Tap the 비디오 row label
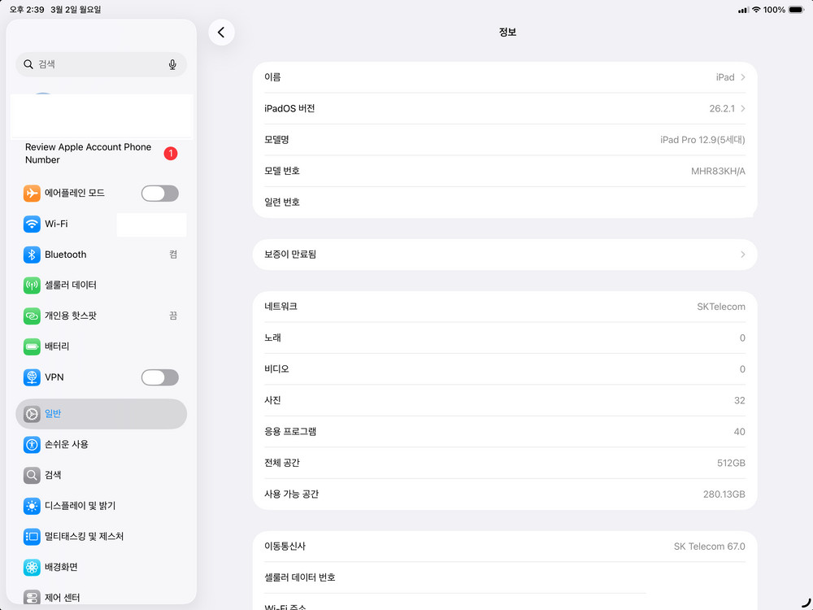This screenshot has height=610, width=813. [x=277, y=368]
